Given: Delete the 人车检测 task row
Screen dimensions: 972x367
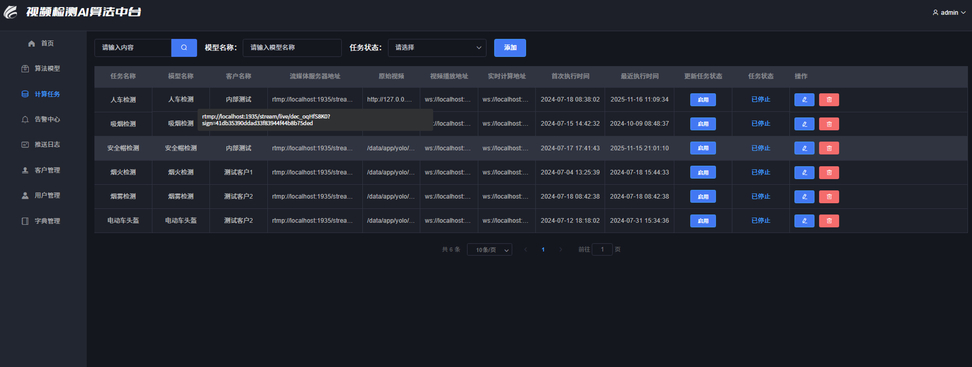Looking at the screenshot, I should 829,99.
